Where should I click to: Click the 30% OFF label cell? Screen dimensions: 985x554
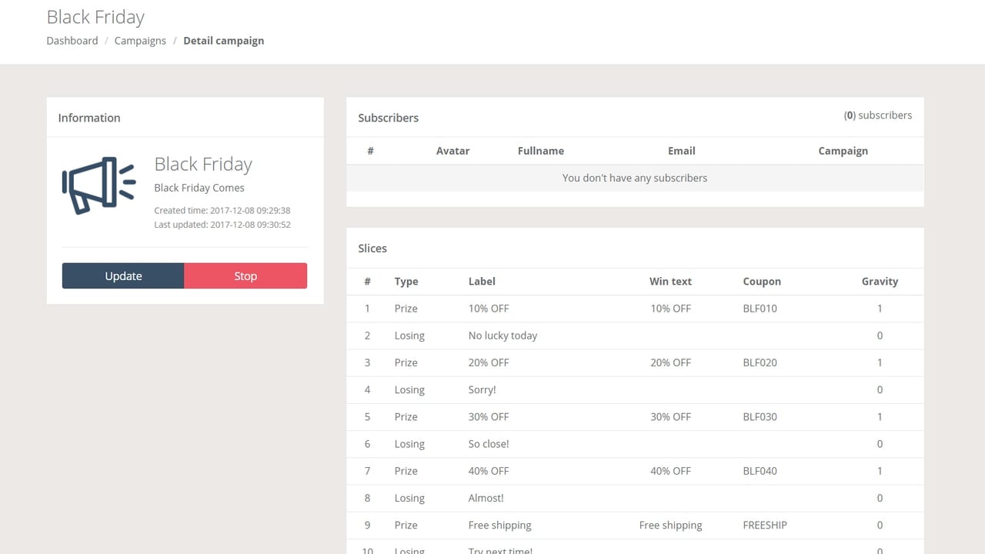point(489,417)
